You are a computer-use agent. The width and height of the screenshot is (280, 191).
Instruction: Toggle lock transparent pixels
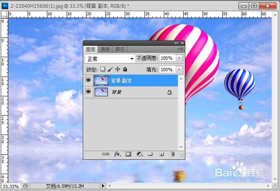click(x=103, y=69)
